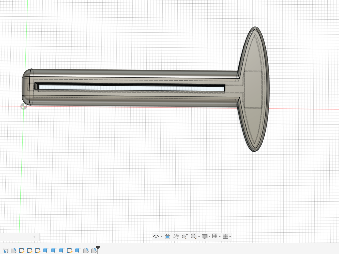Select the Orbit tool in navigation bar
Image resolution: width=339 pixels, height=254 pixels.
[x=156, y=236]
